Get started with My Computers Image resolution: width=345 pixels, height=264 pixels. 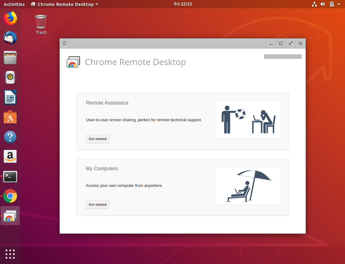[98, 204]
